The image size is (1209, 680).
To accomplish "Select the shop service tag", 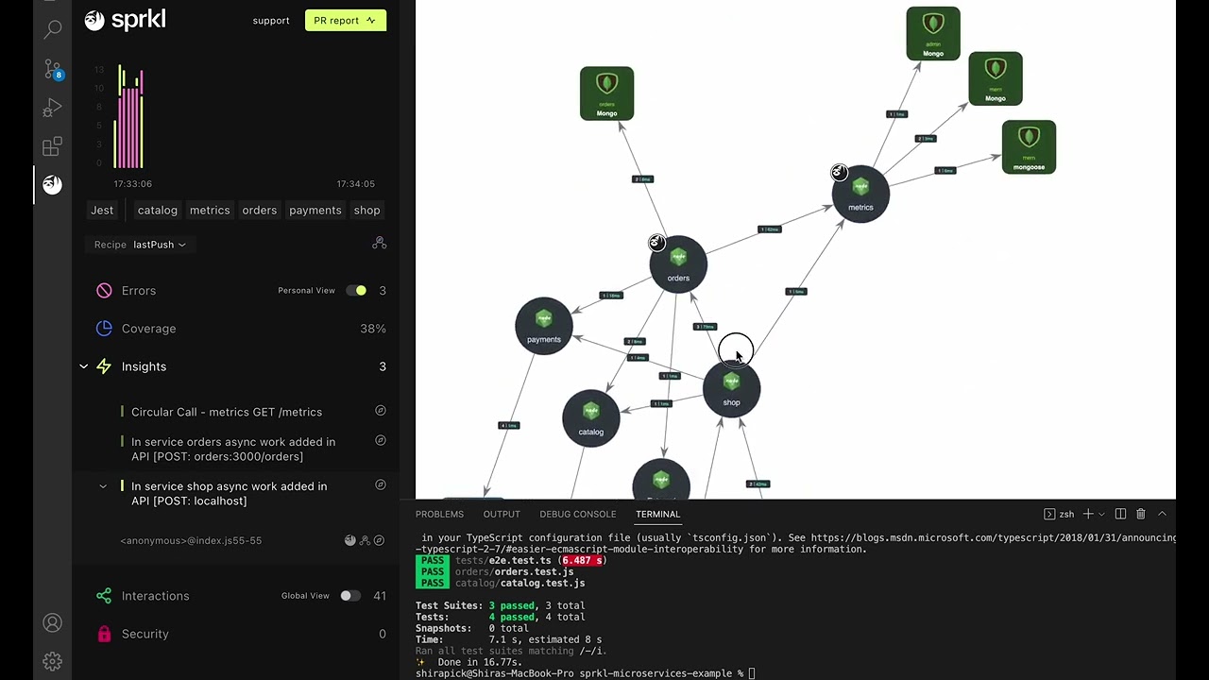I will click(367, 211).
